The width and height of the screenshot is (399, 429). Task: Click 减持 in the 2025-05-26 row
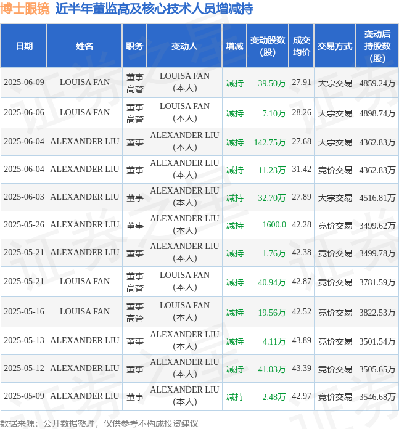click(x=235, y=226)
